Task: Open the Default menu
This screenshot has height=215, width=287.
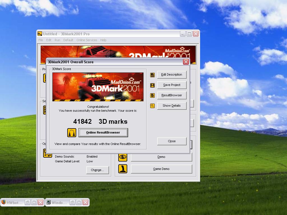Action: [x=68, y=40]
